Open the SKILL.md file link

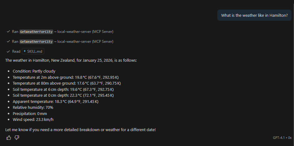(x=34, y=51)
